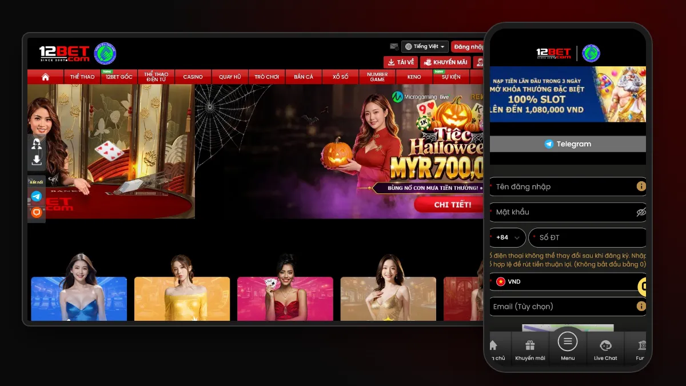Open the CASINO menu item
This screenshot has width=686, height=386.
pos(193,77)
